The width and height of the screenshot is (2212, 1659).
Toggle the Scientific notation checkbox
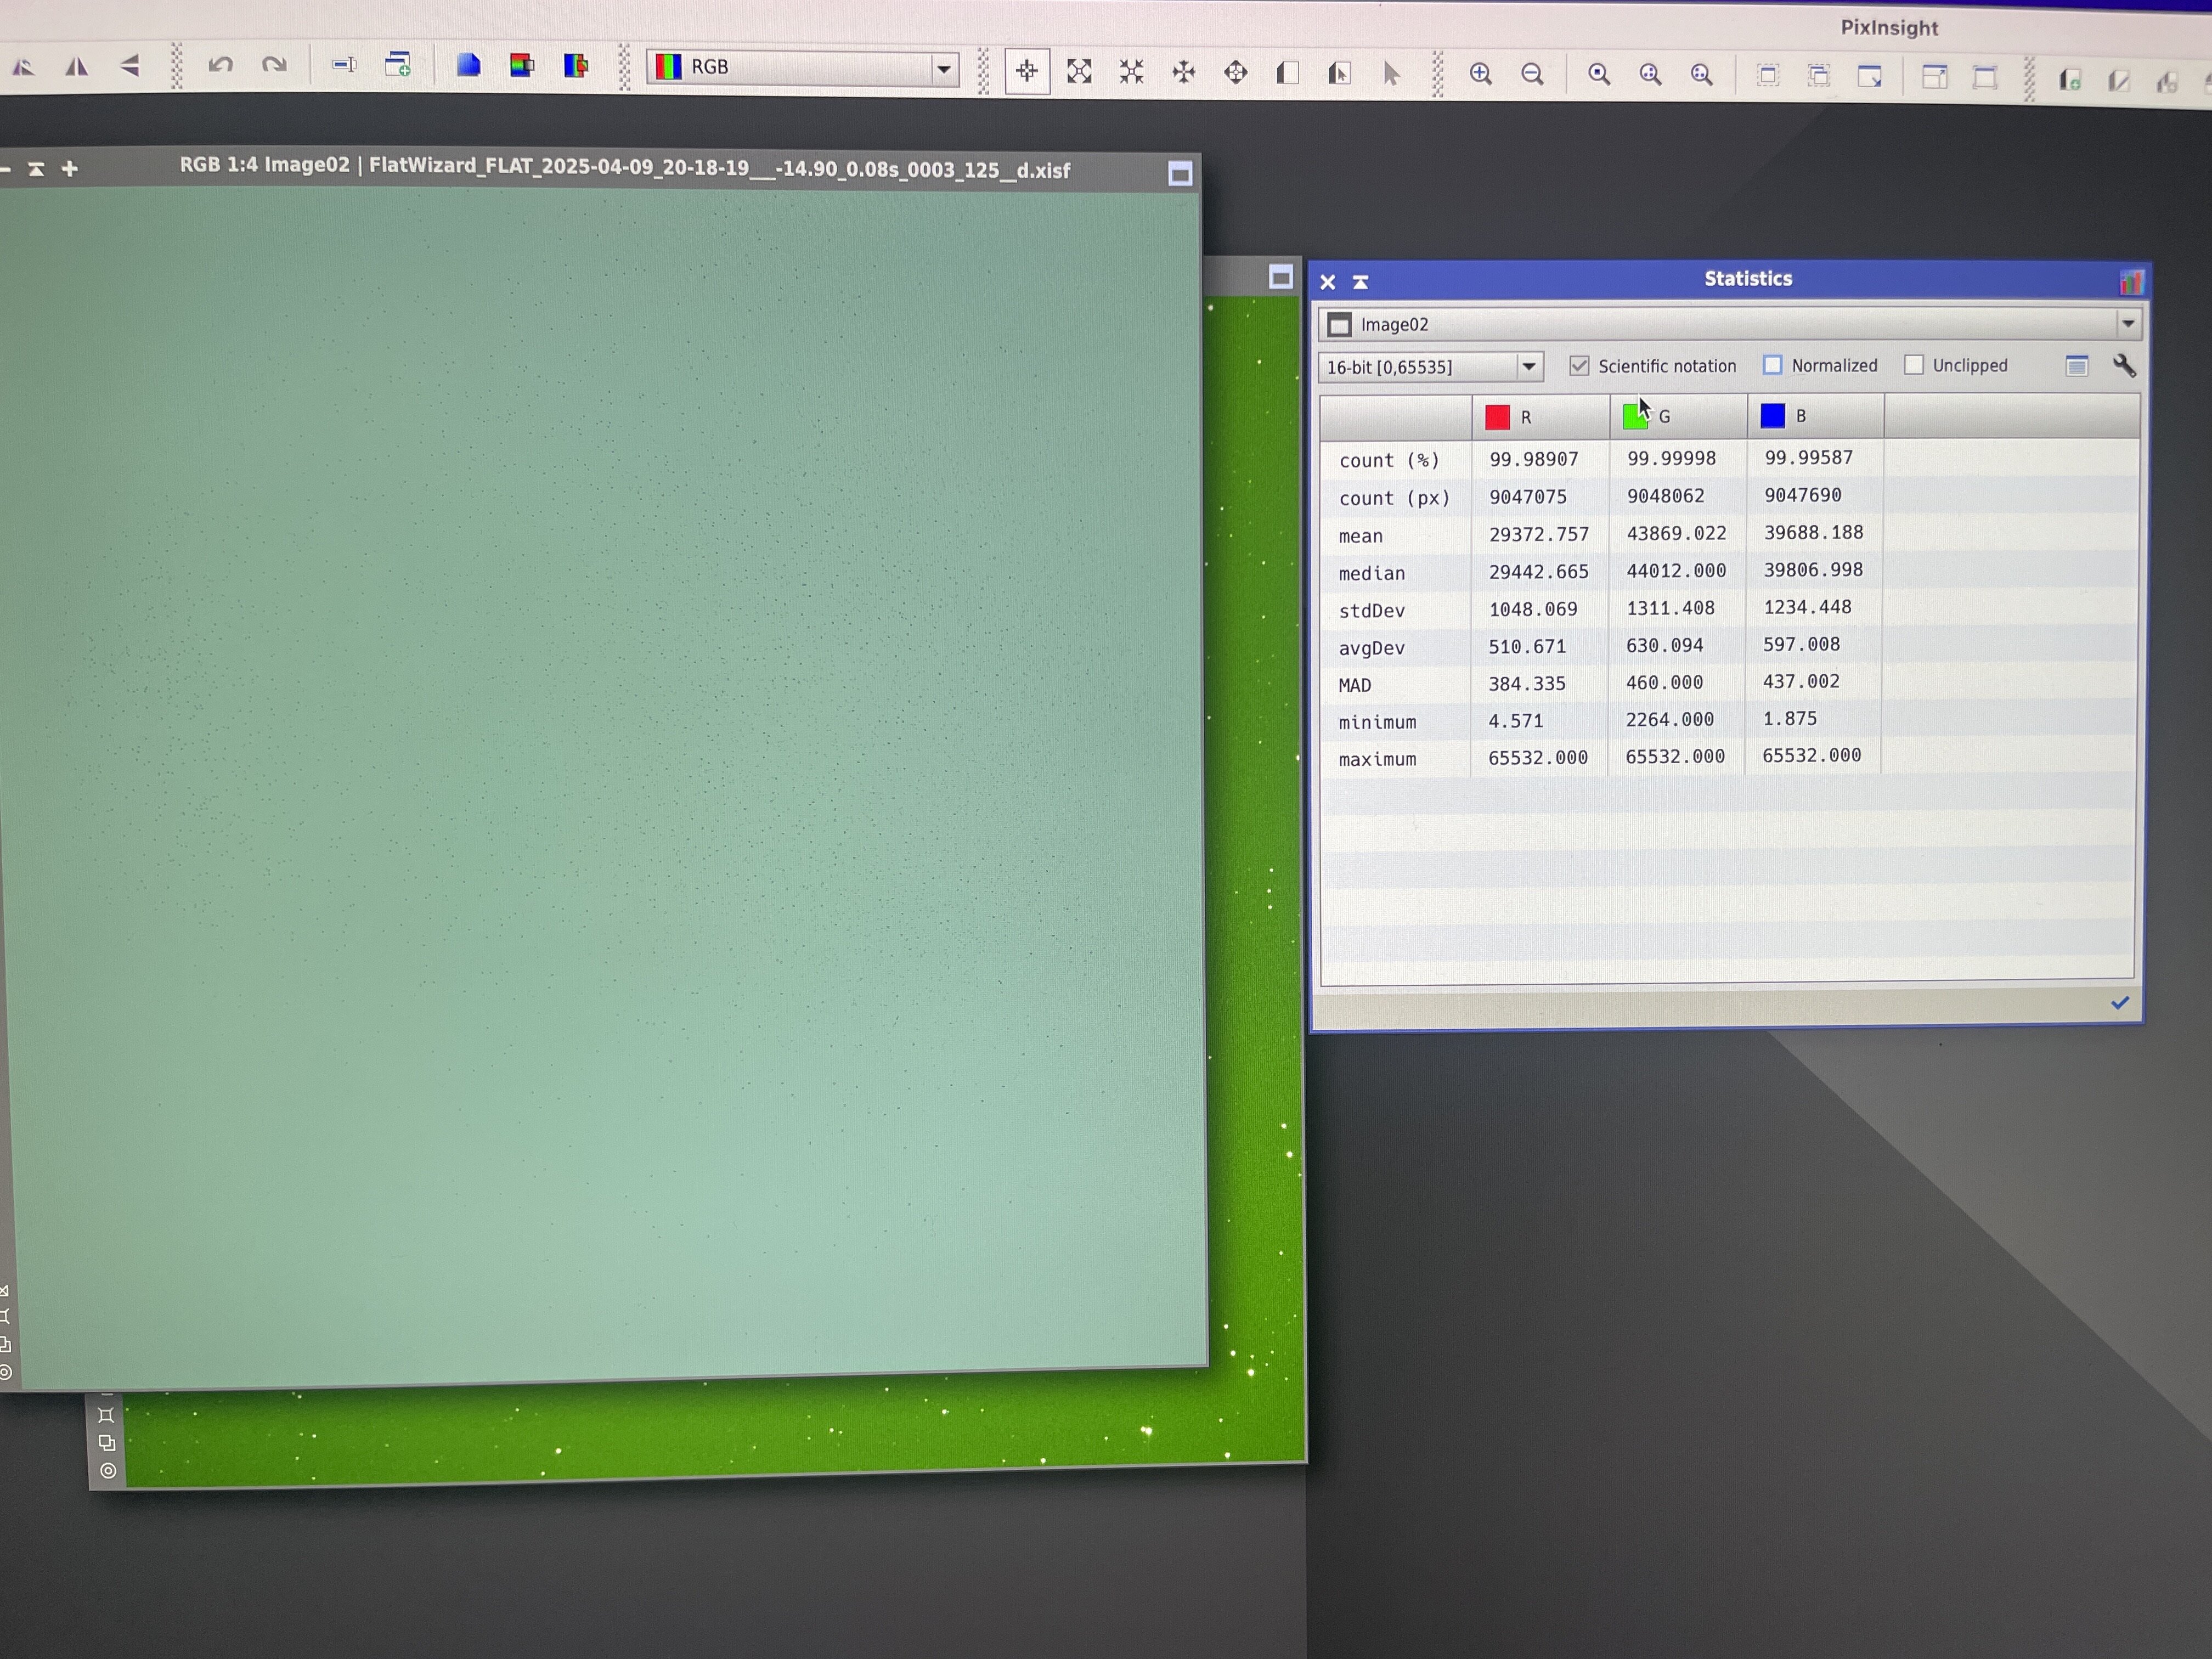[1579, 366]
